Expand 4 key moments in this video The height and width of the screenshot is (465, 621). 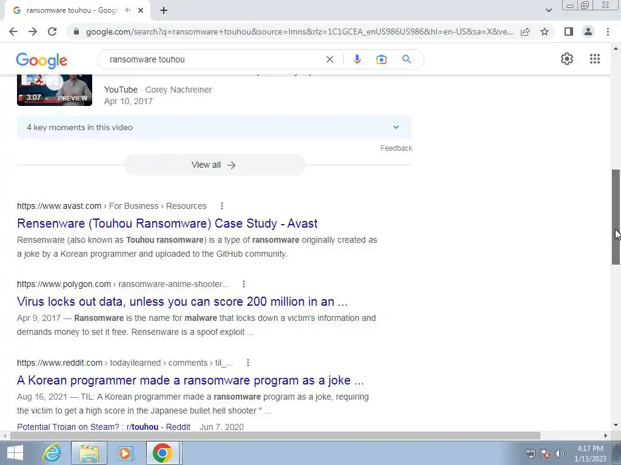(214, 127)
